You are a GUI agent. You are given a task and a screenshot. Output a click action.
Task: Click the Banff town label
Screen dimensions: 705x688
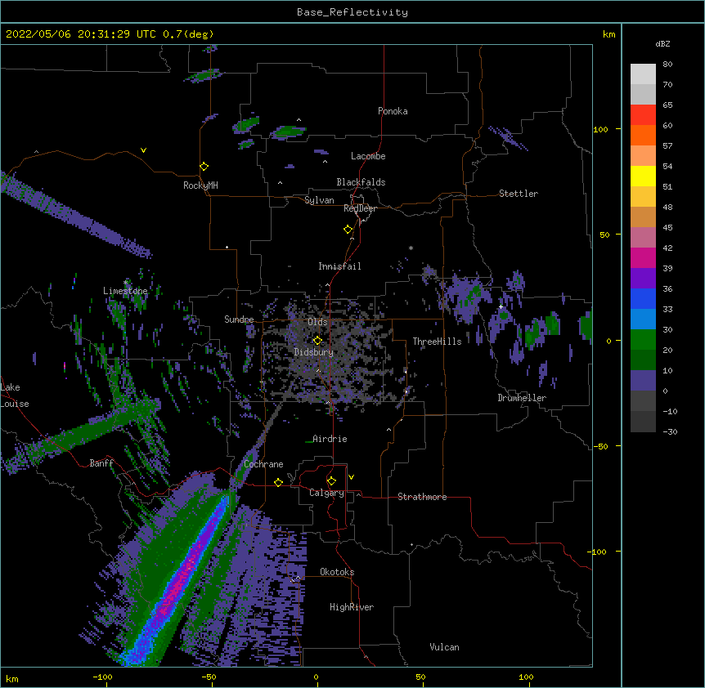click(101, 463)
